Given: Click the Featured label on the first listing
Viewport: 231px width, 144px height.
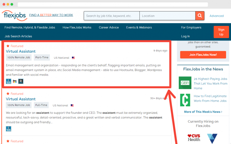Looking at the screenshot, I should [17, 46].
